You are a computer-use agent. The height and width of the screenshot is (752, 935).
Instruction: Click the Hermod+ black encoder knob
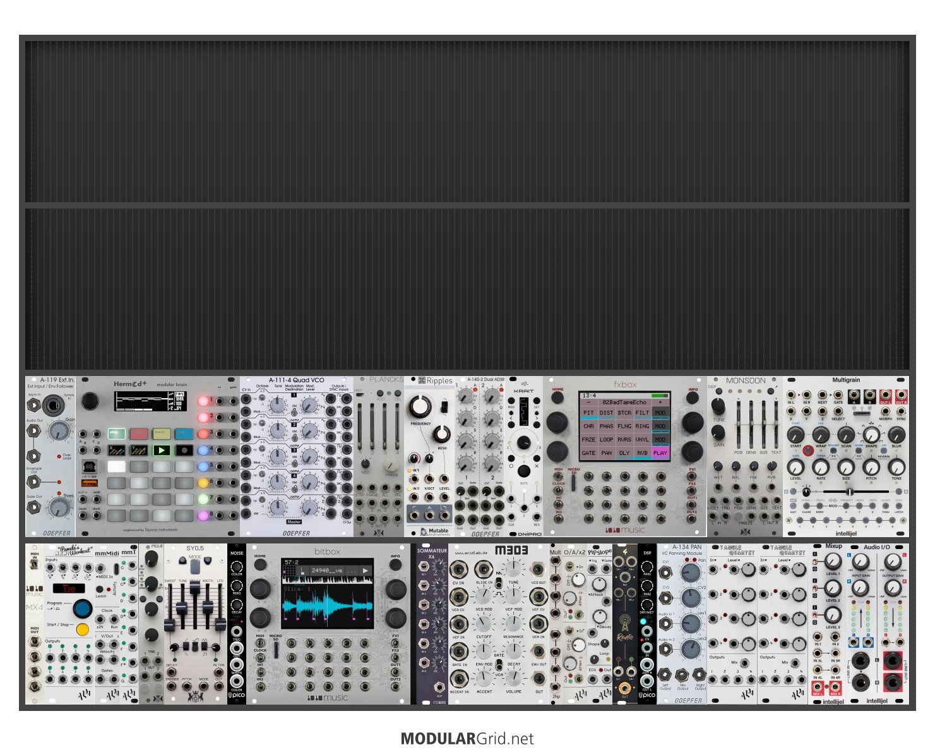(90, 401)
